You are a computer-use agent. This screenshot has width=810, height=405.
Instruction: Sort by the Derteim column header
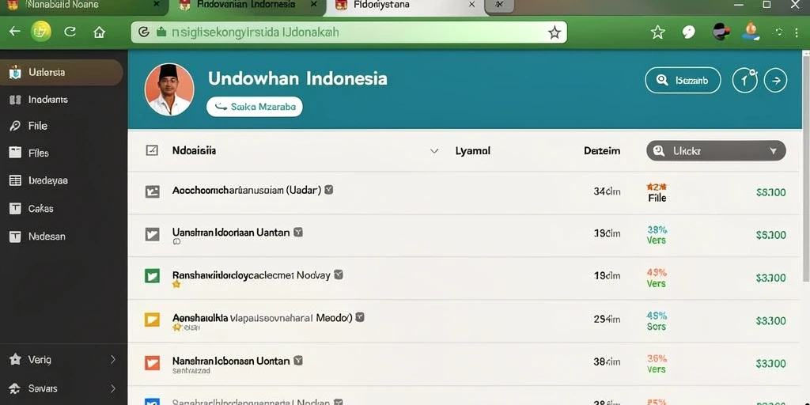[x=602, y=151]
